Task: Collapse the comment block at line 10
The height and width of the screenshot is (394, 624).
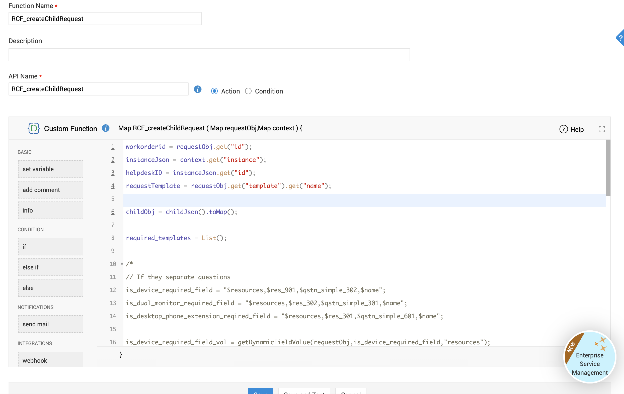Action: coord(122,264)
